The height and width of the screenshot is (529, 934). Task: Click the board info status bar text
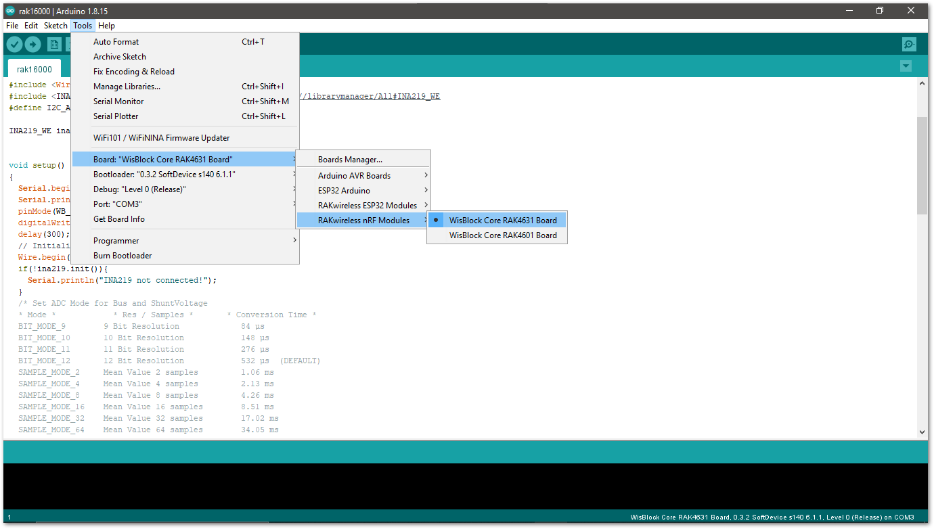772,517
